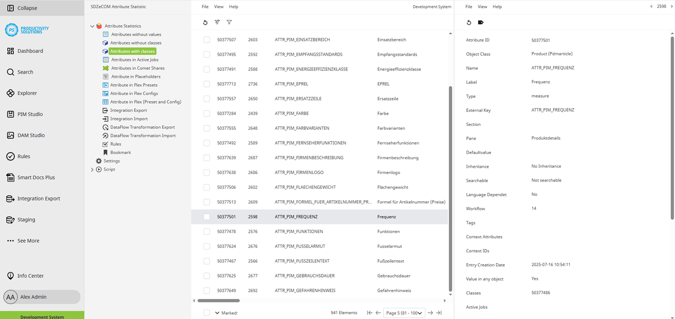Open the tag icon in the detail pane toolbar
This screenshot has width=675, height=319.
tap(481, 22)
